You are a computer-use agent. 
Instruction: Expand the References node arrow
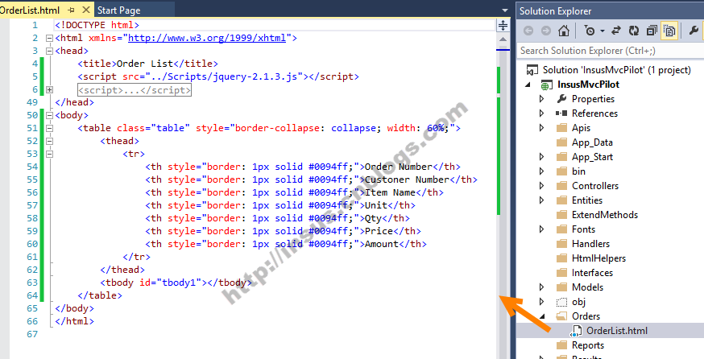(542, 113)
